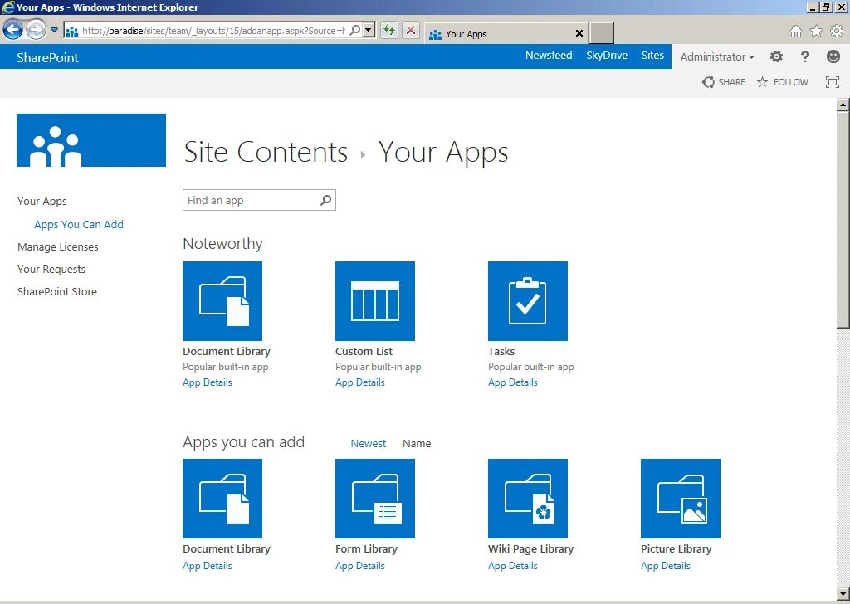Click the team site logo image

91,140
